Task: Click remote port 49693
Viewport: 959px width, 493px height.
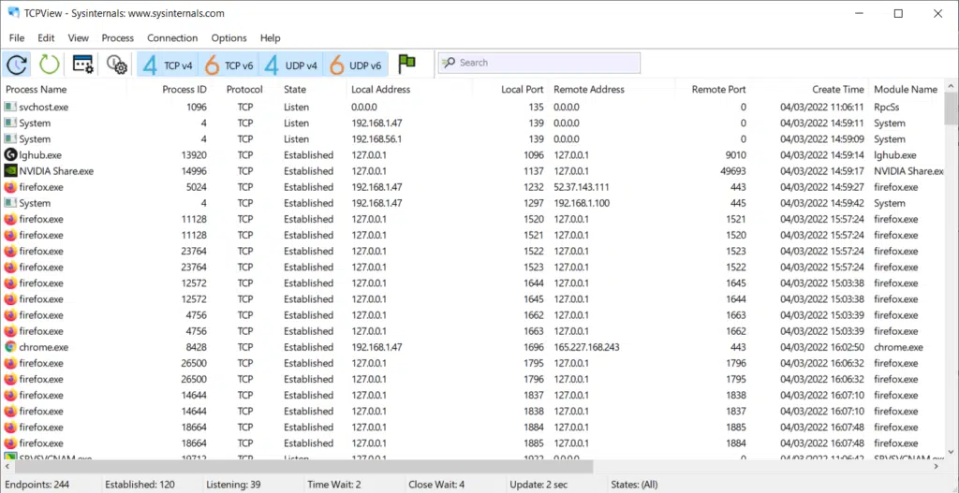Action: click(x=733, y=171)
